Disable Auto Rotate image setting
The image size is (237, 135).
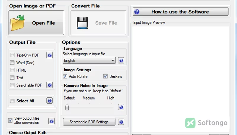[x=65, y=76]
